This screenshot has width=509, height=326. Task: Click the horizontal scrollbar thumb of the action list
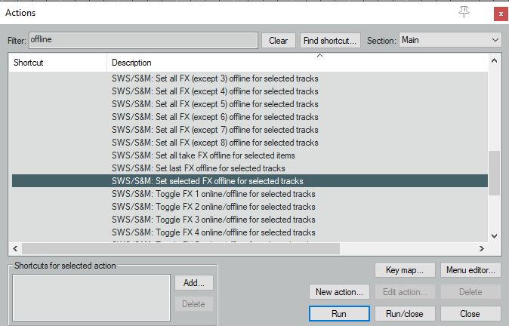coord(180,248)
